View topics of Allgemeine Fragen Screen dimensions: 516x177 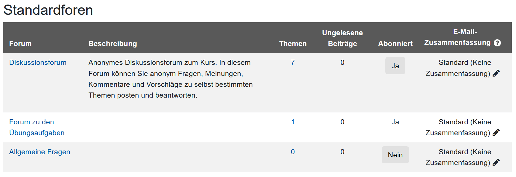click(40, 152)
